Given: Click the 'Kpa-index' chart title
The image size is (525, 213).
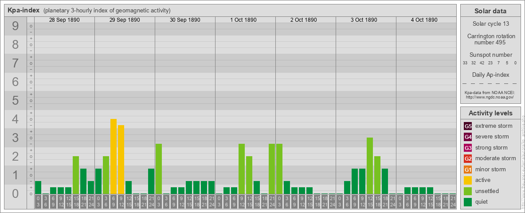Looking at the screenshot, I should 24,10.
